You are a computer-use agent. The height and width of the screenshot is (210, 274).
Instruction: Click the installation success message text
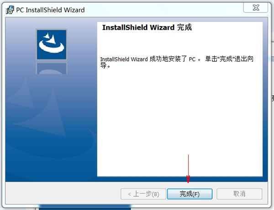pyautogui.click(x=177, y=62)
